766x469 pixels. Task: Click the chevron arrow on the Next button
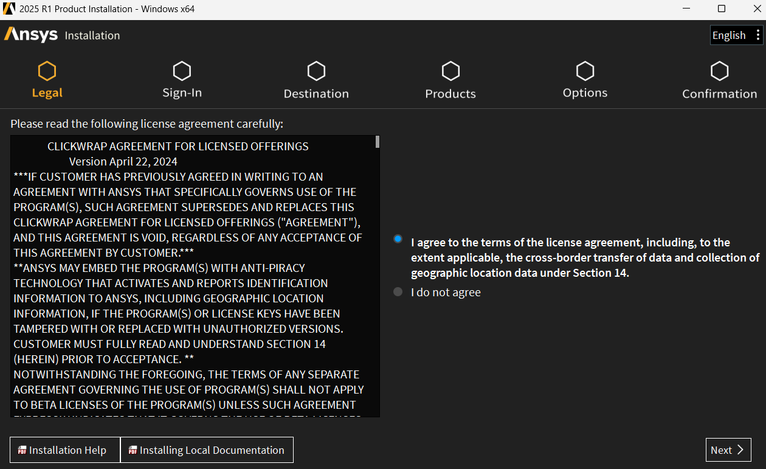pos(740,450)
